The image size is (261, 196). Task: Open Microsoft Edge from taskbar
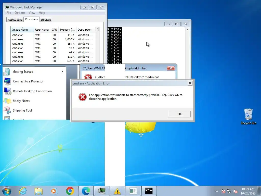tap(86, 191)
